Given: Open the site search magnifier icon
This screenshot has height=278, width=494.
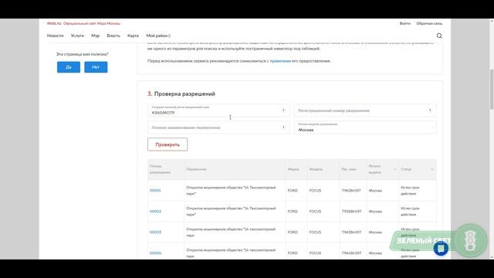Looking at the screenshot, I should [x=439, y=36].
